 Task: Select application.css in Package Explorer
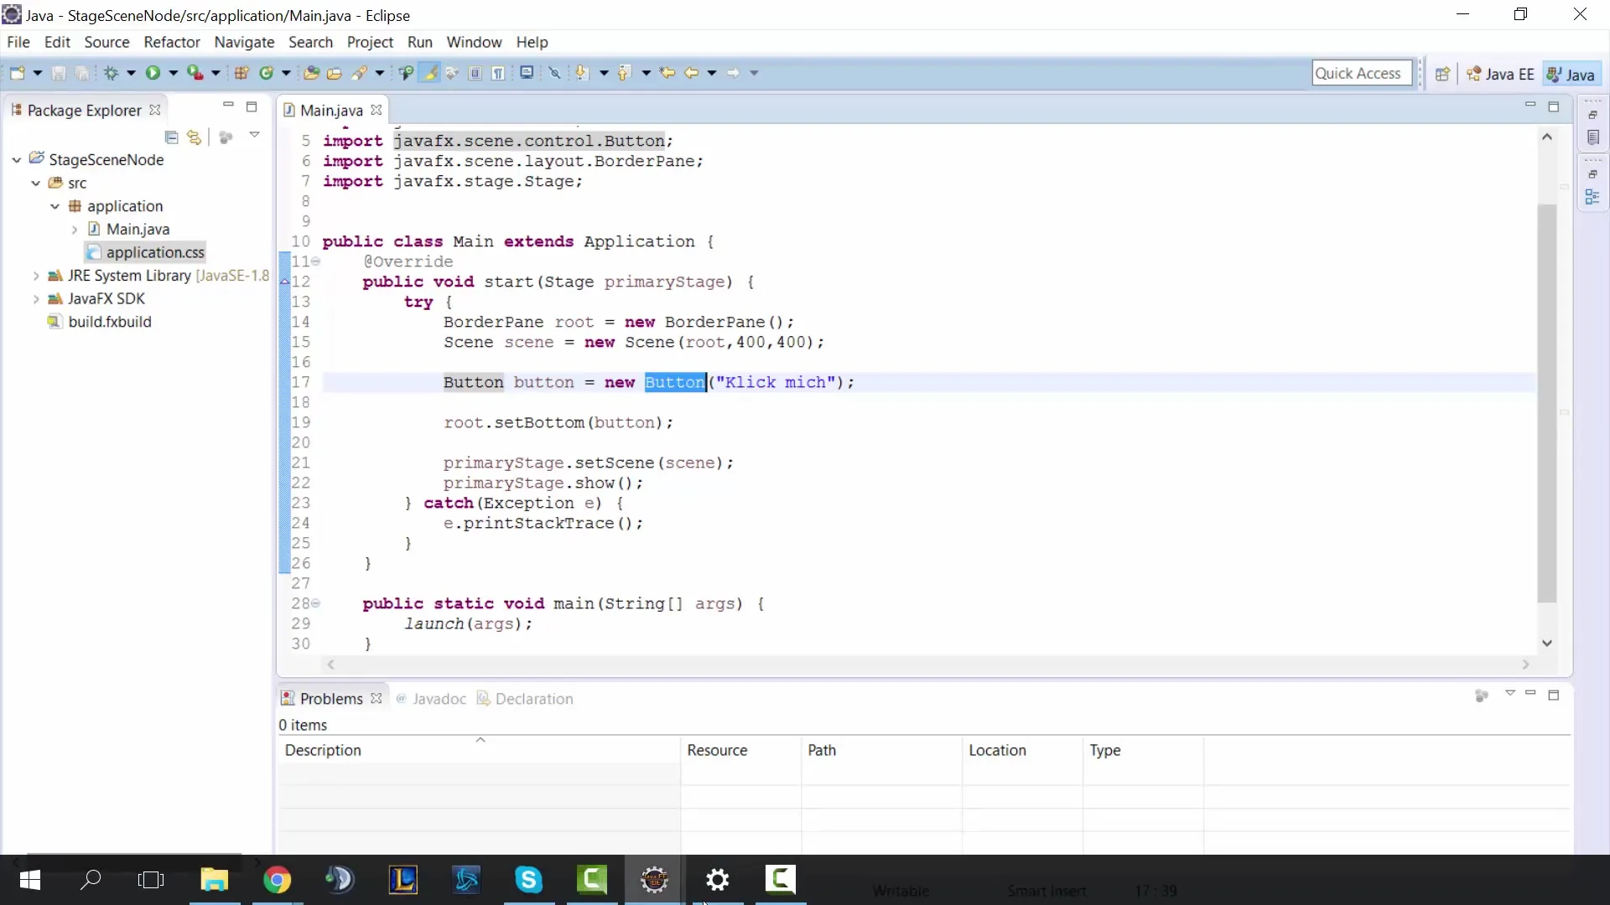[154, 252]
